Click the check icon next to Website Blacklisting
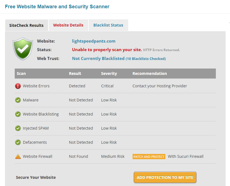Viewport: 230px width, 186px height. [x=18, y=114]
